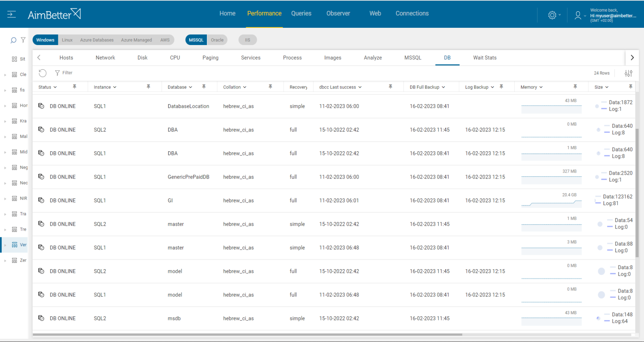
Task: Click database icon for GI row
Action: (41, 200)
